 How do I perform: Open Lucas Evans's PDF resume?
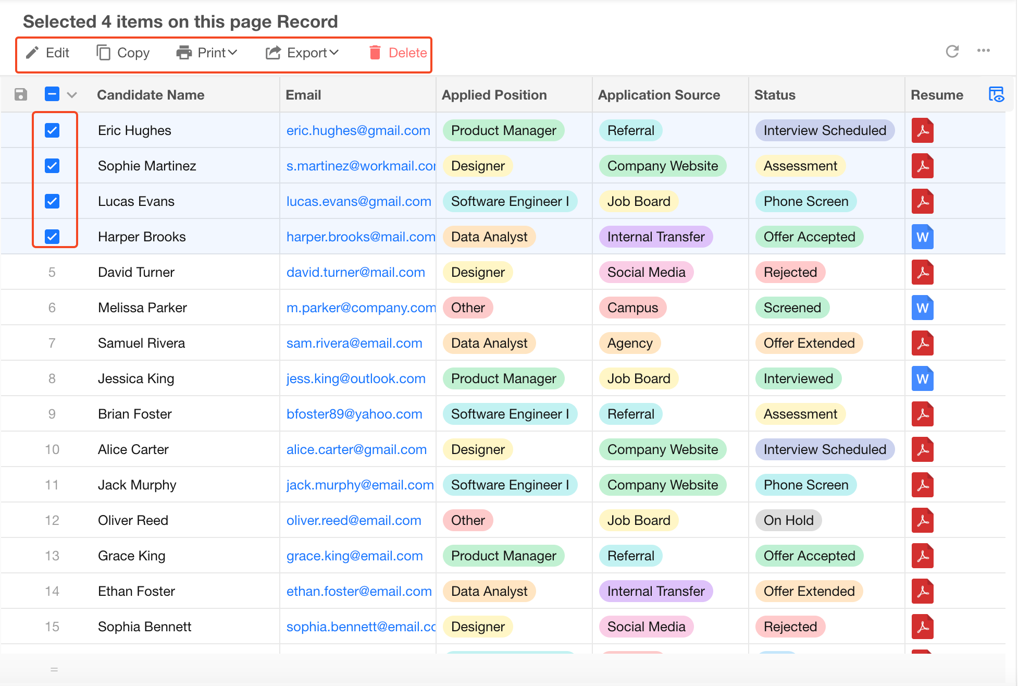[922, 201]
